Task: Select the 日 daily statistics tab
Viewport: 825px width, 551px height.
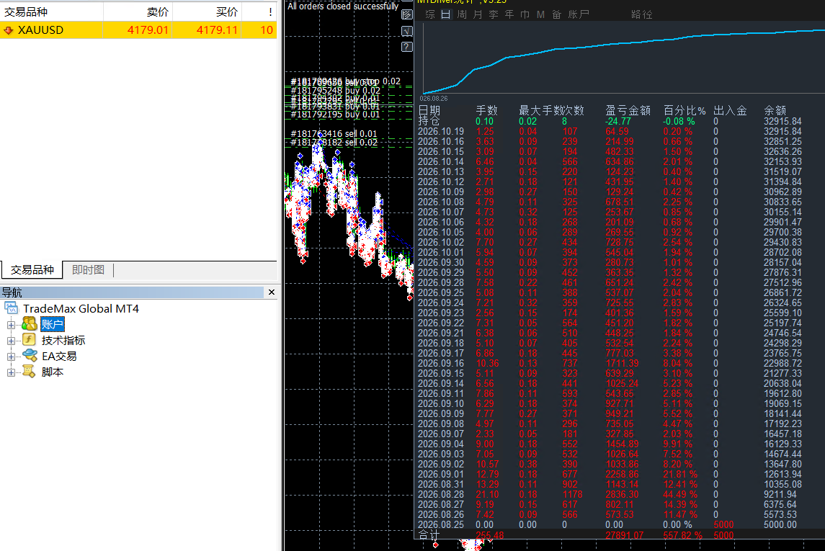Action: [x=446, y=14]
